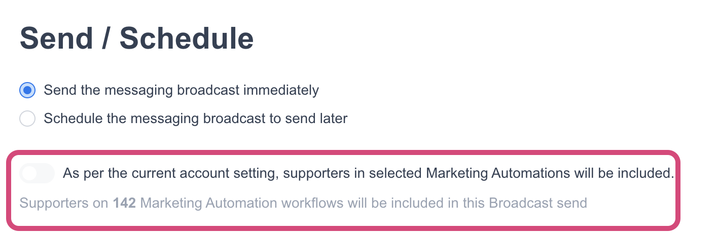
Task: Click the 'Send the messaging broadcast immediately' label
Action: (181, 91)
